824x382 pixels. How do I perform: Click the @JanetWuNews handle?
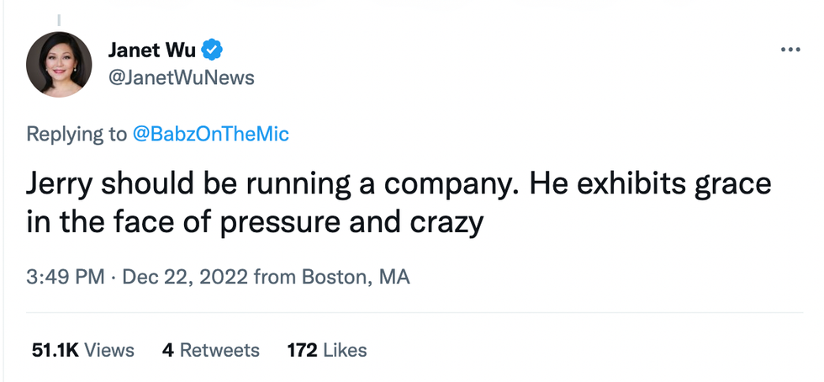(x=181, y=77)
